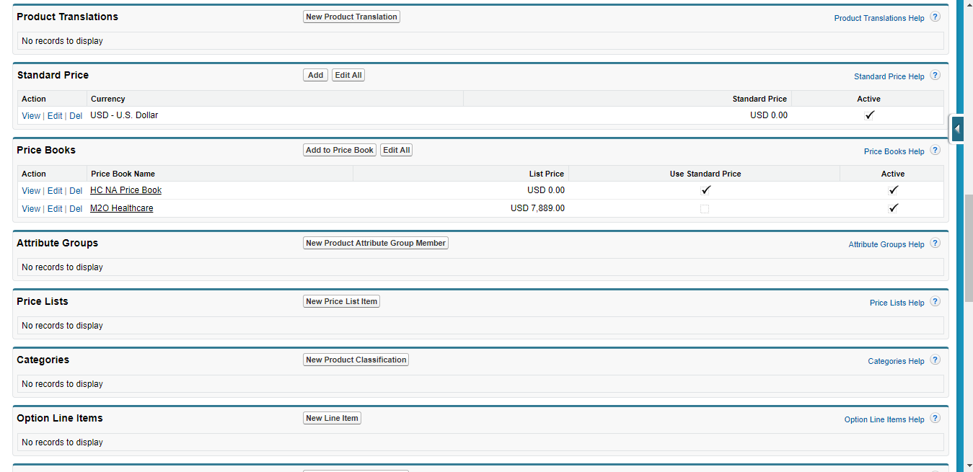Click the page vertical scrollbar thumb
The image size is (973, 472).
969,247
